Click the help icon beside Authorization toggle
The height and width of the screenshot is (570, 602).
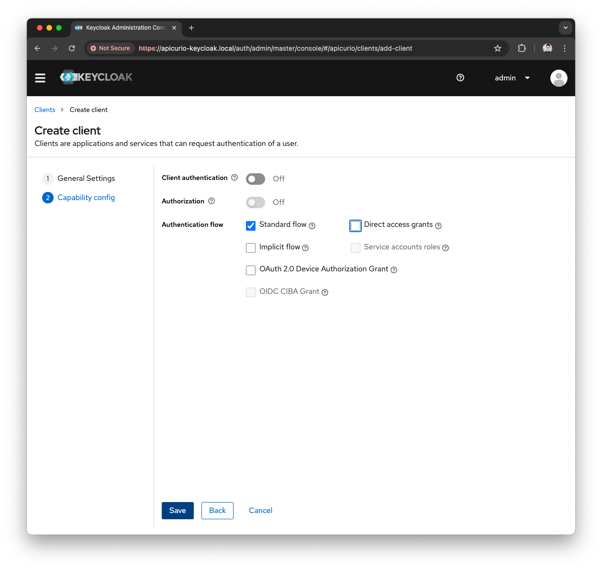pyautogui.click(x=212, y=201)
